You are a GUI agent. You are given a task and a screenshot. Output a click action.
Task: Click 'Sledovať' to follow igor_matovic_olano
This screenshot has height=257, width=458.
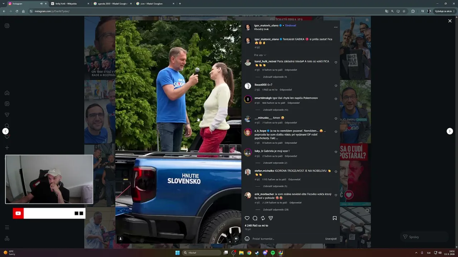click(291, 26)
